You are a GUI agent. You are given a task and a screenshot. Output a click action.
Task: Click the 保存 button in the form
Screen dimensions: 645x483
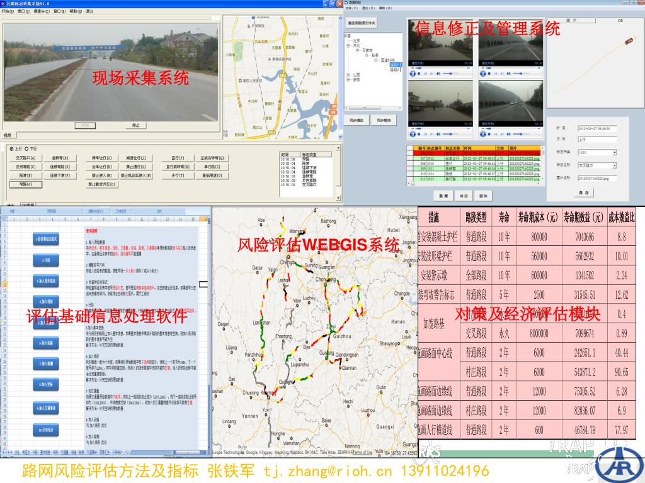tap(584, 192)
